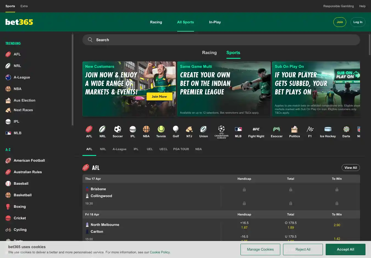The height and width of the screenshot is (258, 371).
Task: Click the Join button in header
Action: [340, 22]
